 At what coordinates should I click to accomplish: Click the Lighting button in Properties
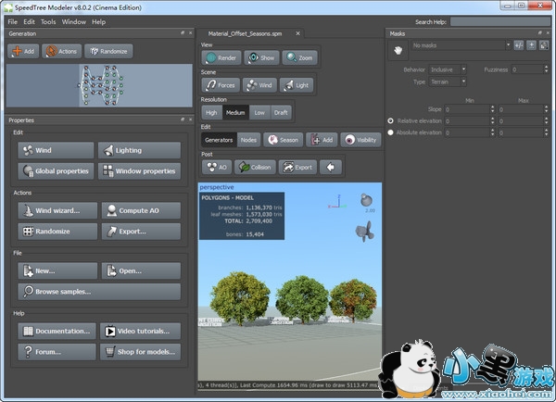tap(139, 150)
